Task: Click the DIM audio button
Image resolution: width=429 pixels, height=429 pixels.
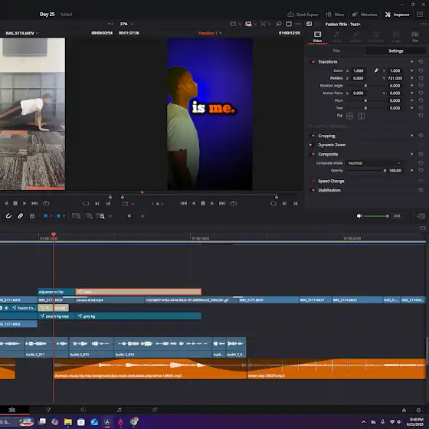Action: pyautogui.click(x=397, y=216)
